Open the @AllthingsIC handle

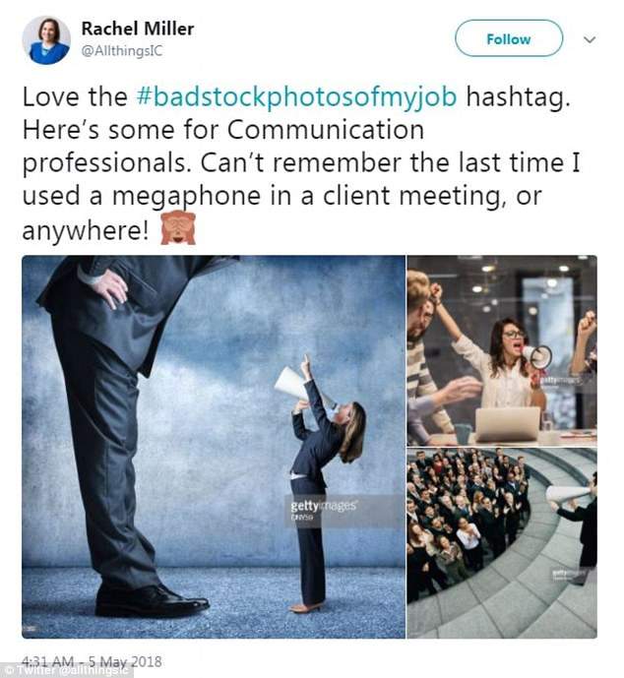pyautogui.click(x=122, y=51)
